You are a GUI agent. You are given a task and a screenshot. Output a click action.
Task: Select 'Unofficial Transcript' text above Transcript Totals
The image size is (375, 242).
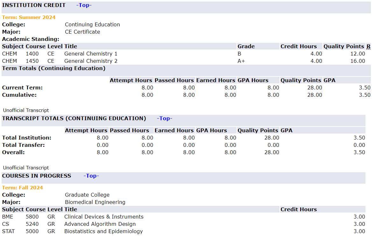coord(26,110)
